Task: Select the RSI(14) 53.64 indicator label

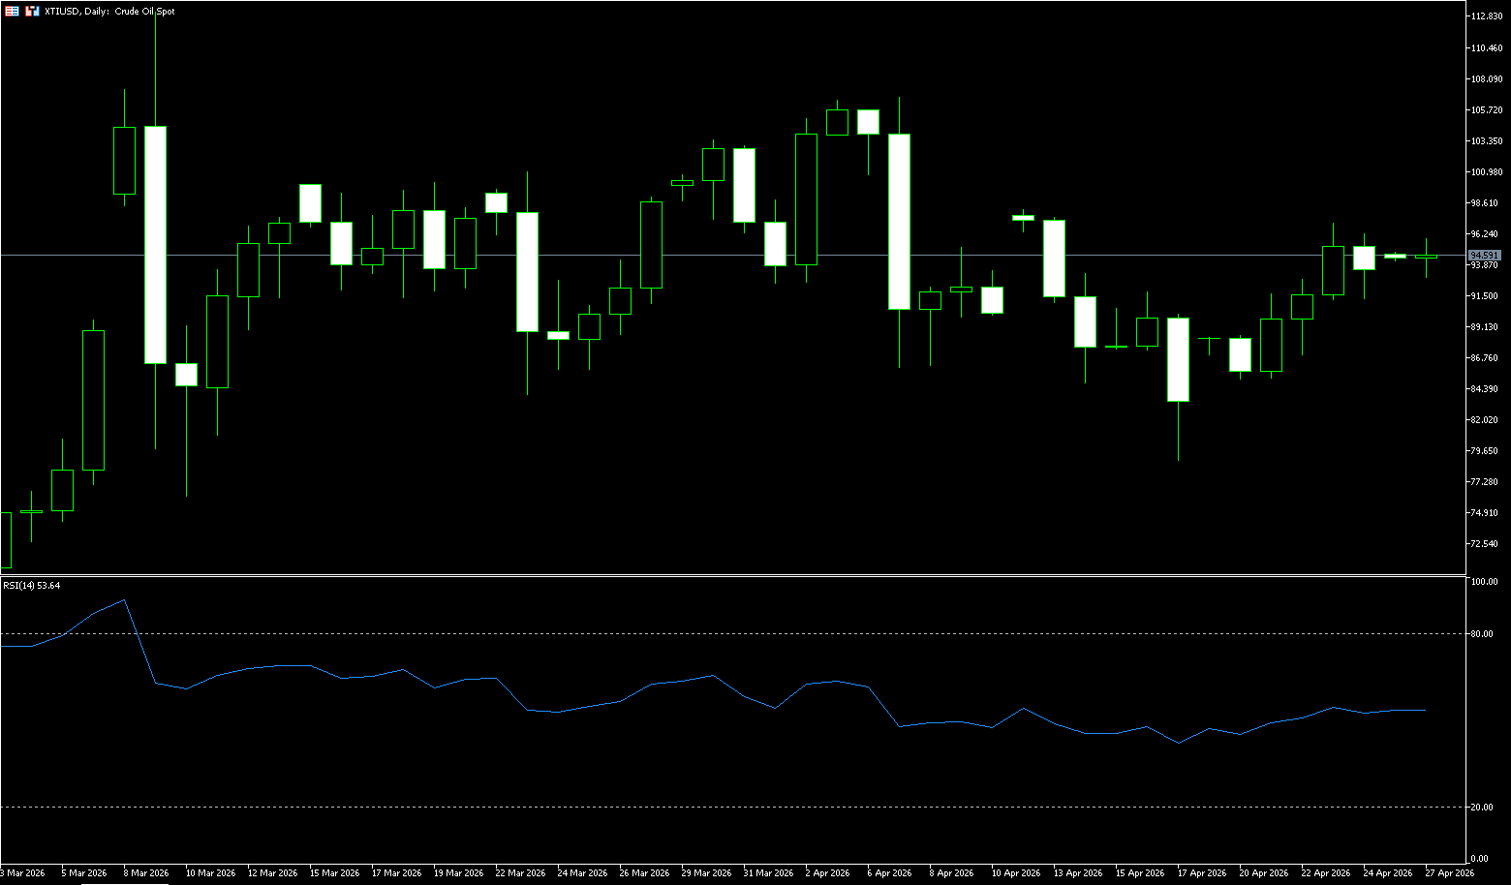Action: [x=32, y=585]
